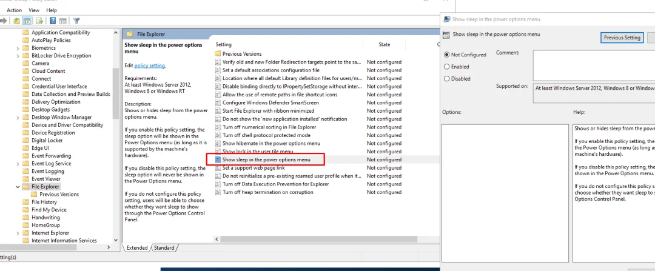
Task: Click the tree vertical scrollbar thumb
Action: point(116,93)
